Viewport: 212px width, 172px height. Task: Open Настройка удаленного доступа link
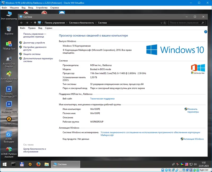[x=35, y=48]
